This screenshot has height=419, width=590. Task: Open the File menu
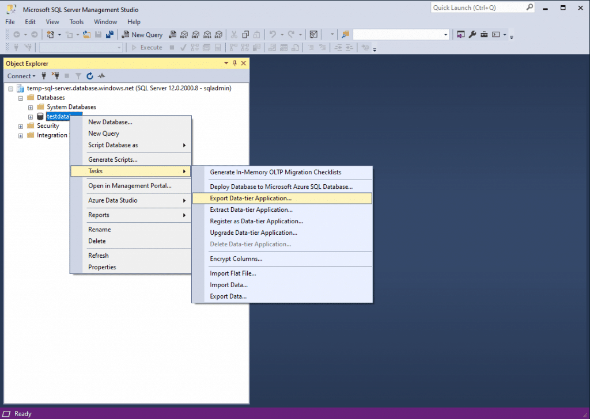pos(10,22)
